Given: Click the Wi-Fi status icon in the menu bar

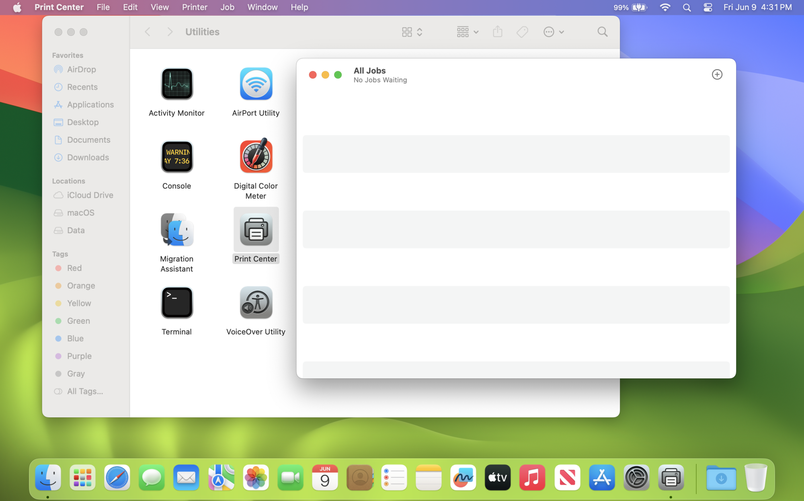Looking at the screenshot, I should (x=665, y=7).
